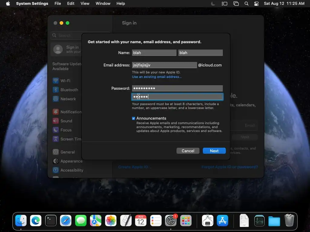
Task: Click the Sign in avatar in sidebar
Action: 58,49
